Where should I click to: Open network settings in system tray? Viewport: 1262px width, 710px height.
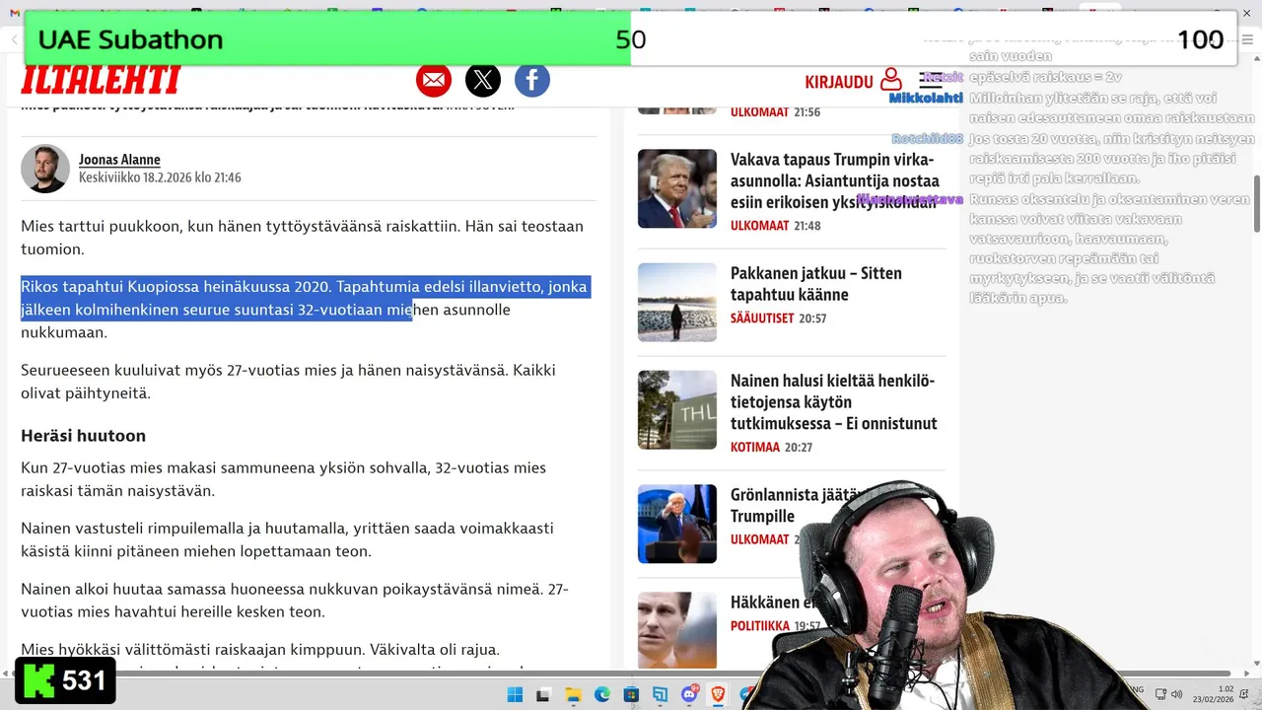[x=1160, y=695]
